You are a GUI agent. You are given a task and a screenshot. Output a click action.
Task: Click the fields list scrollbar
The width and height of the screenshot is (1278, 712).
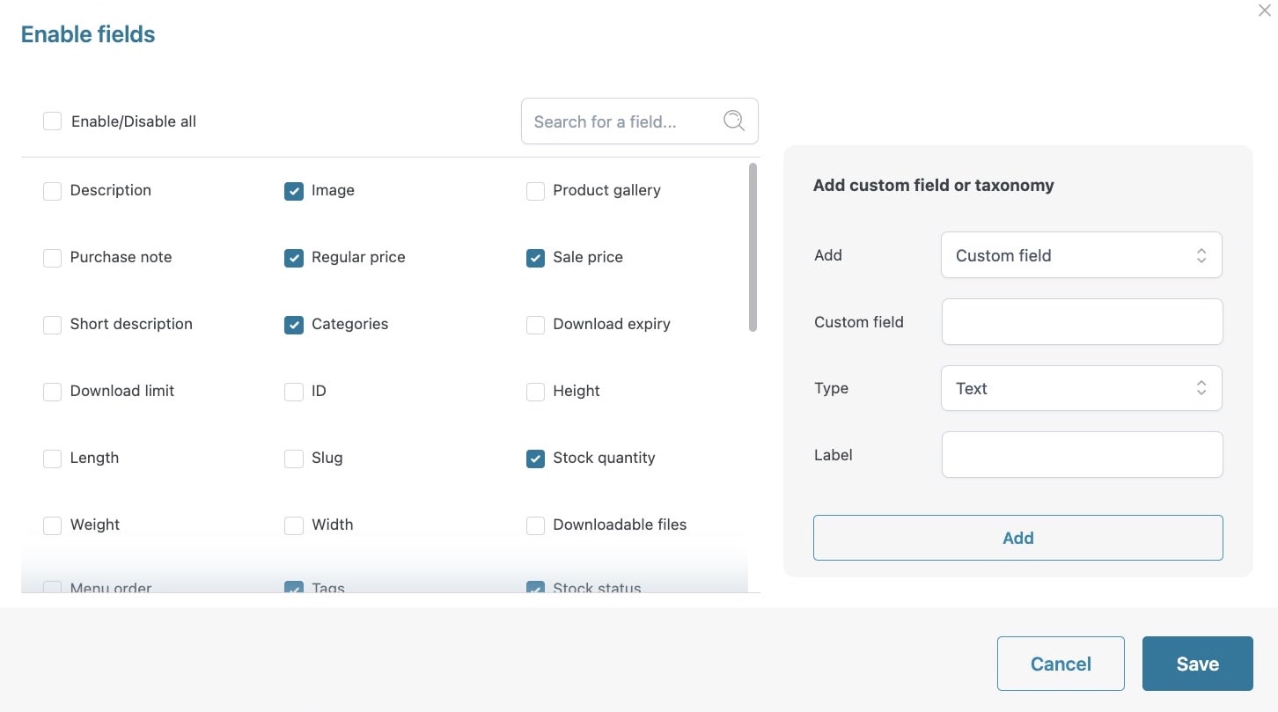[x=753, y=247]
